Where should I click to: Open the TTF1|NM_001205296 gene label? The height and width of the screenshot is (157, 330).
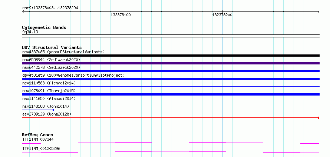click(41, 148)
